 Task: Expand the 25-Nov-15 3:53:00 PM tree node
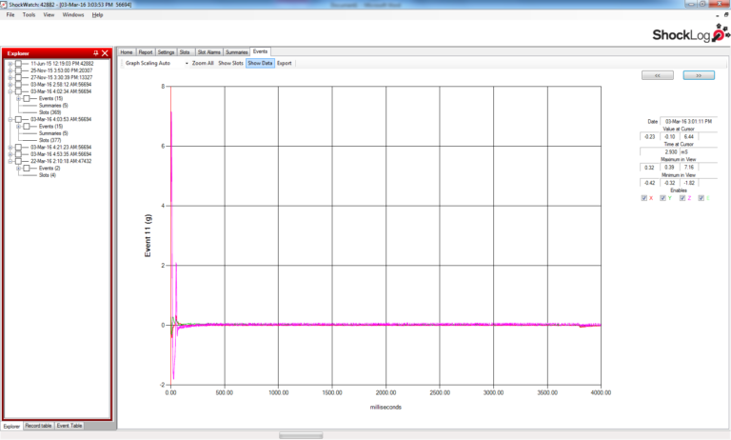click(10, 70)
